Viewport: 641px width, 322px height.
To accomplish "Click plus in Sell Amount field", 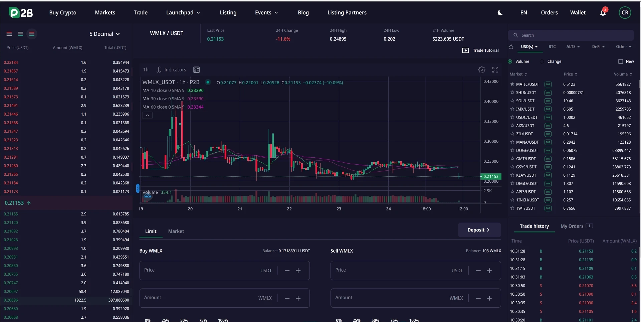I will pyautogui.click(x=489, y=298).
